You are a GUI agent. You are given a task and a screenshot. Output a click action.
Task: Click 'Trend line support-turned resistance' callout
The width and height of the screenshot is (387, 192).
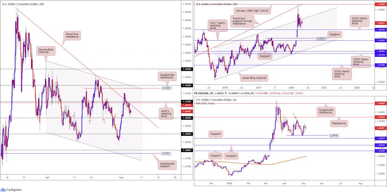pos(242,21)
